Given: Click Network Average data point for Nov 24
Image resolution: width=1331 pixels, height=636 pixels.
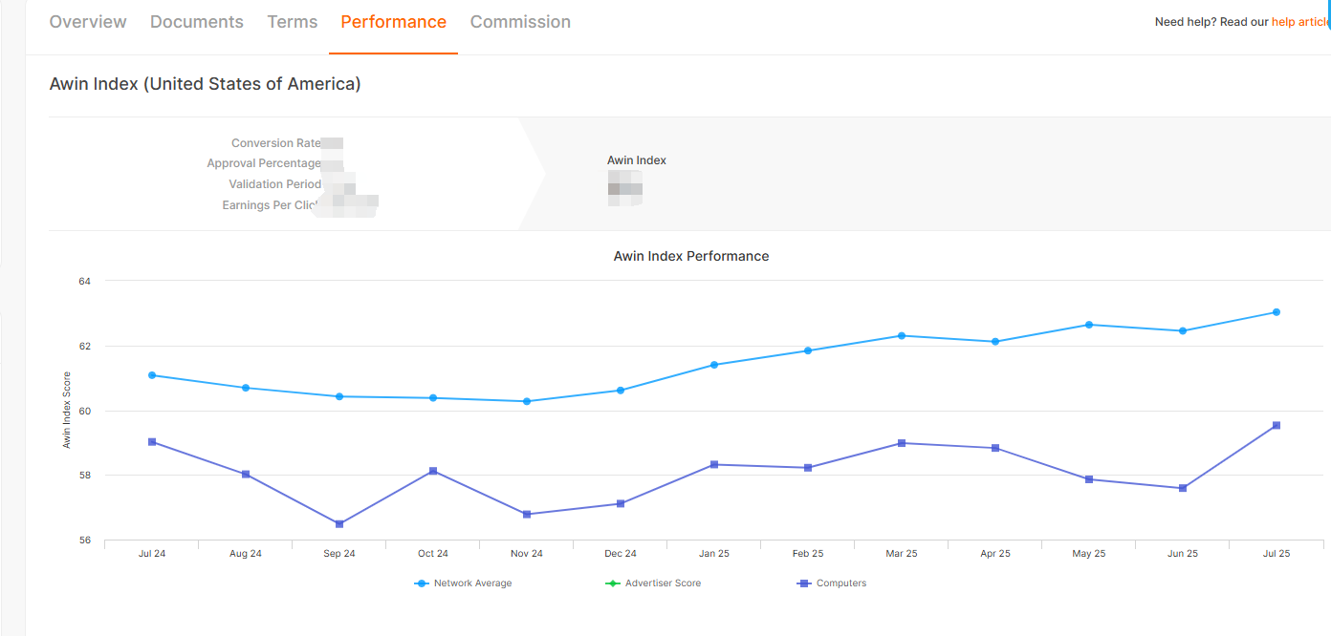Looking at the screenshot, I should tap(527, 401).
